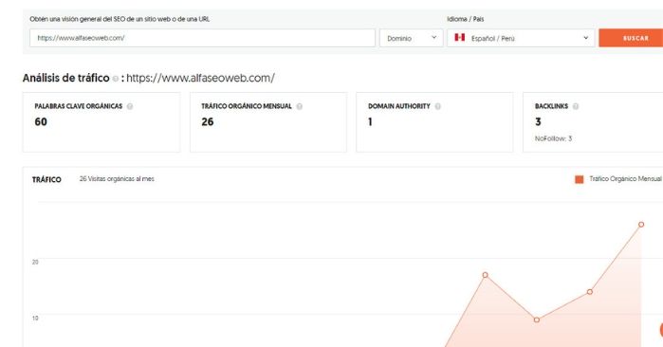This screenshot has width=663, height=347.
Task: Click info icon beside Palabras Clave Orgánicas
Action: click(130, 106)
